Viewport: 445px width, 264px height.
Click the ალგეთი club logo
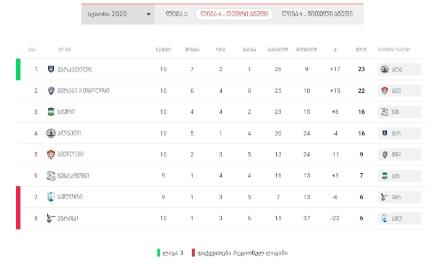(x=51, y=133)
